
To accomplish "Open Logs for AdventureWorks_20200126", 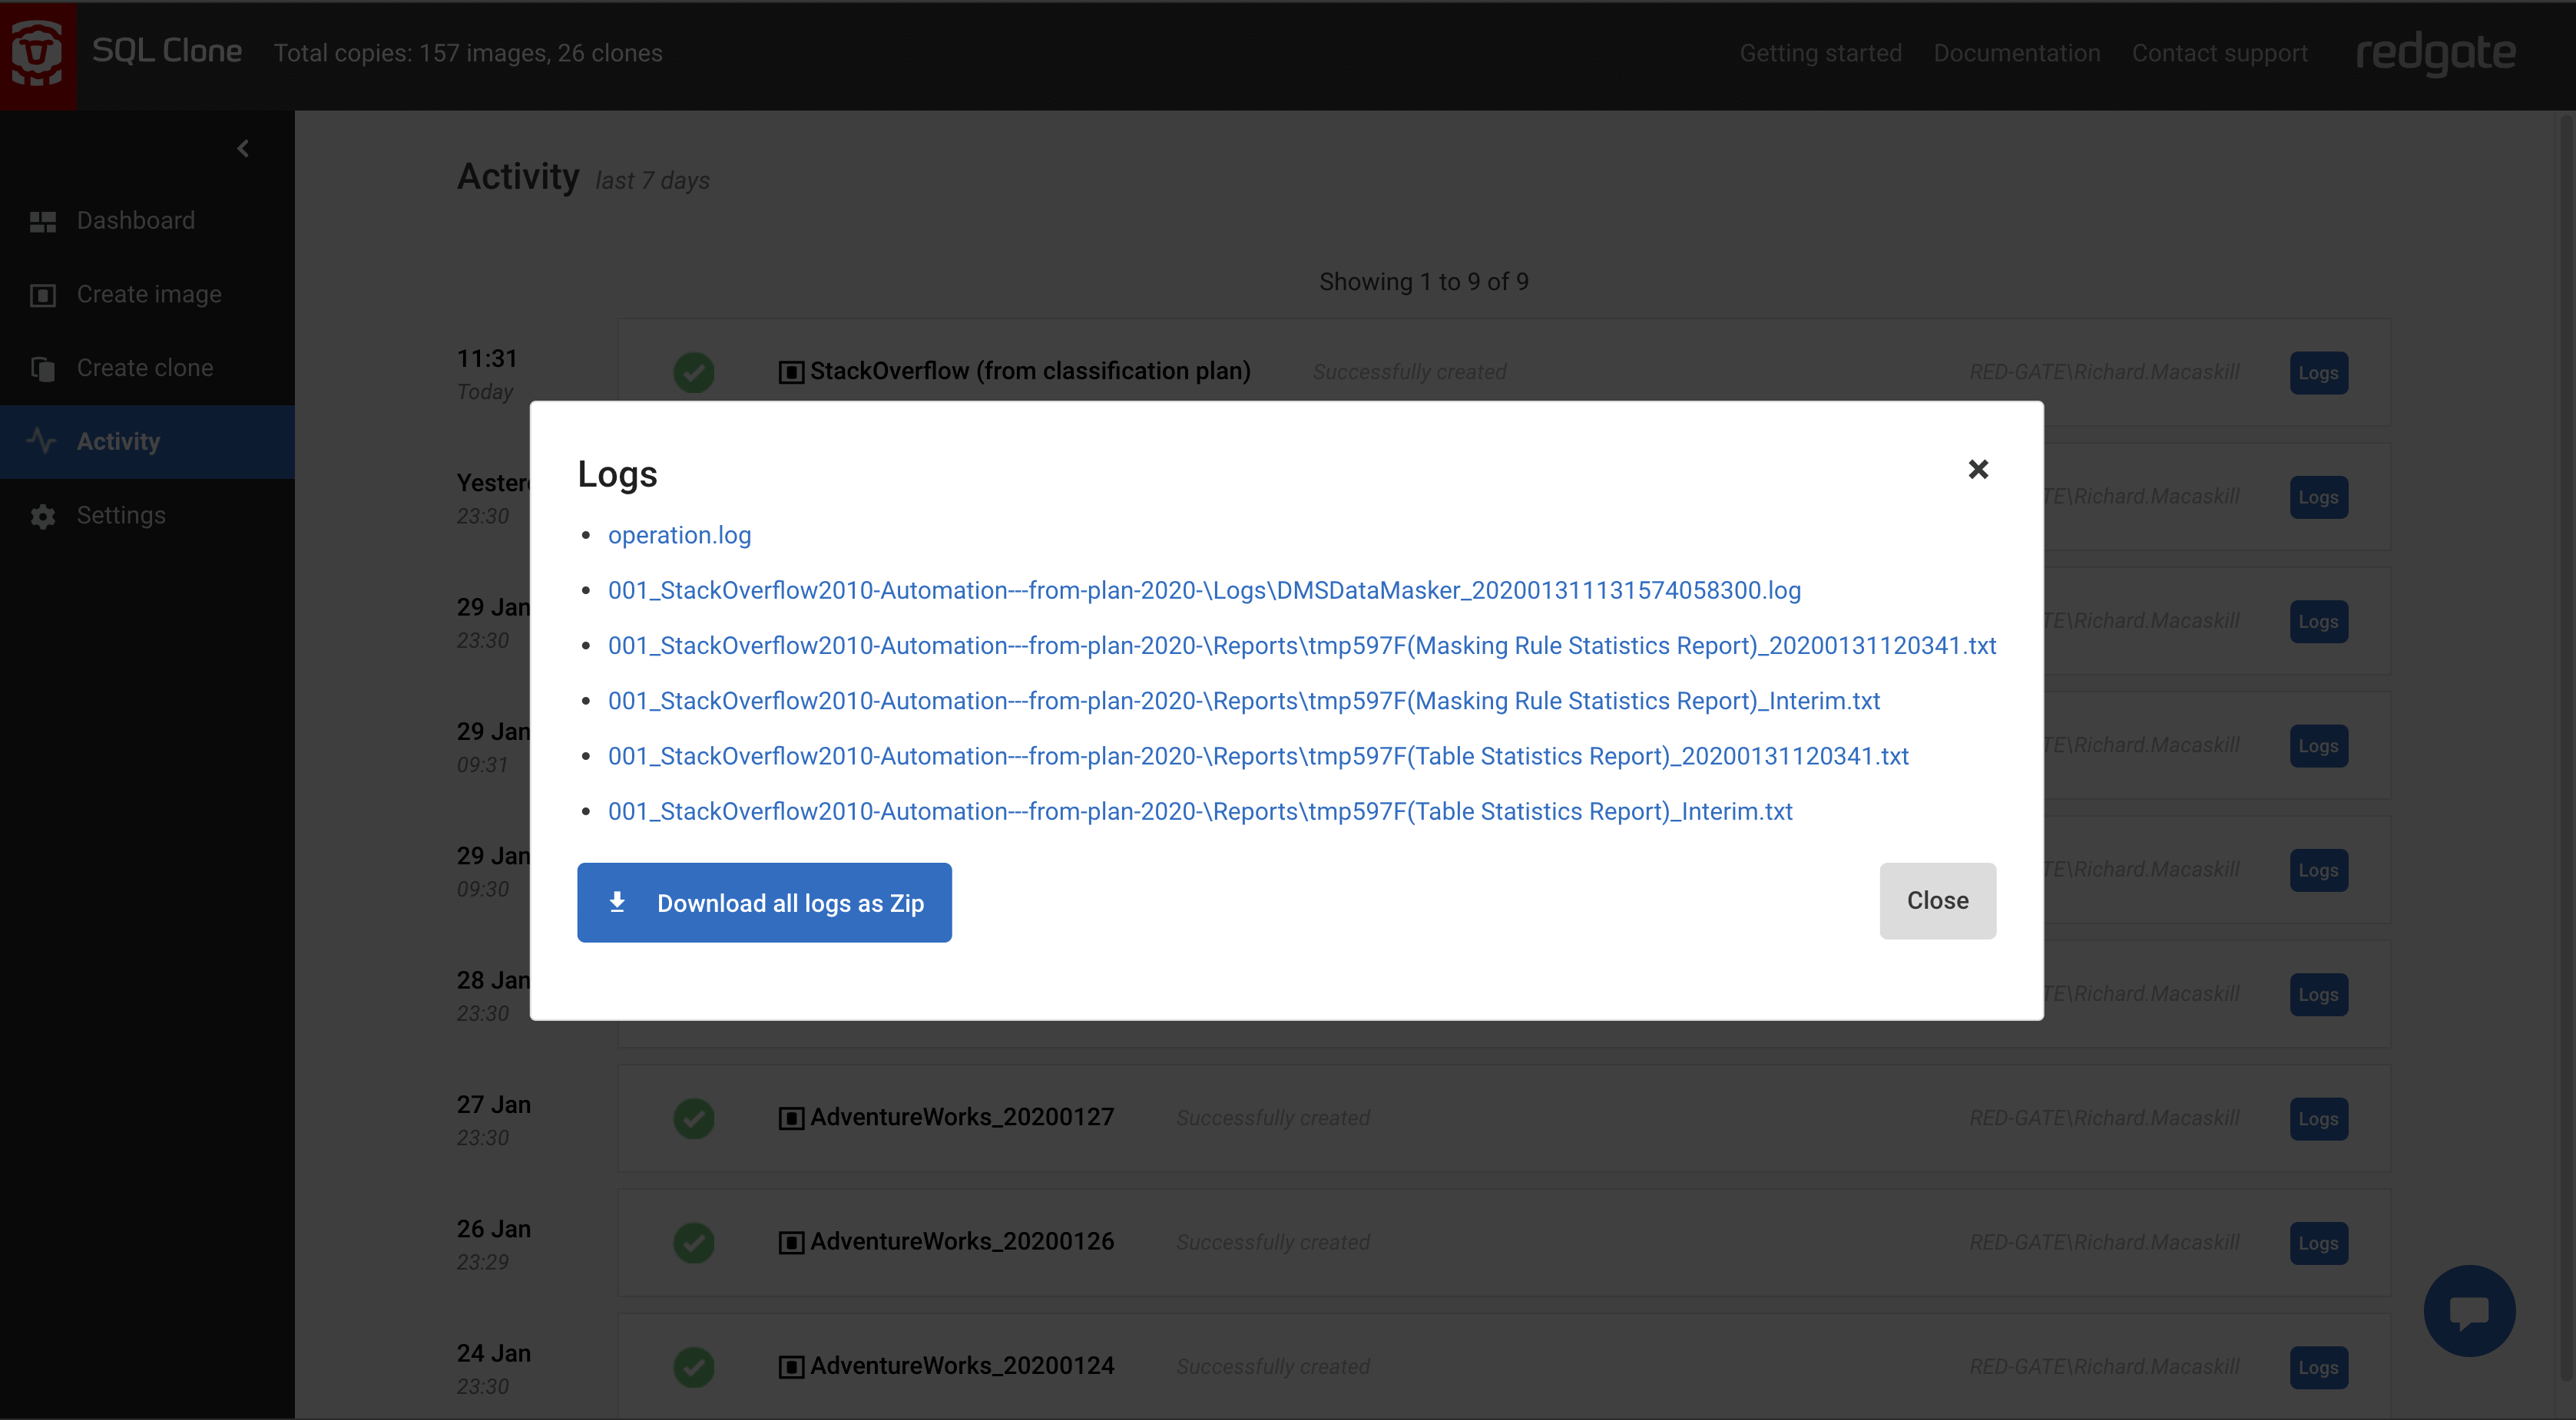I will (2318, 1243).
